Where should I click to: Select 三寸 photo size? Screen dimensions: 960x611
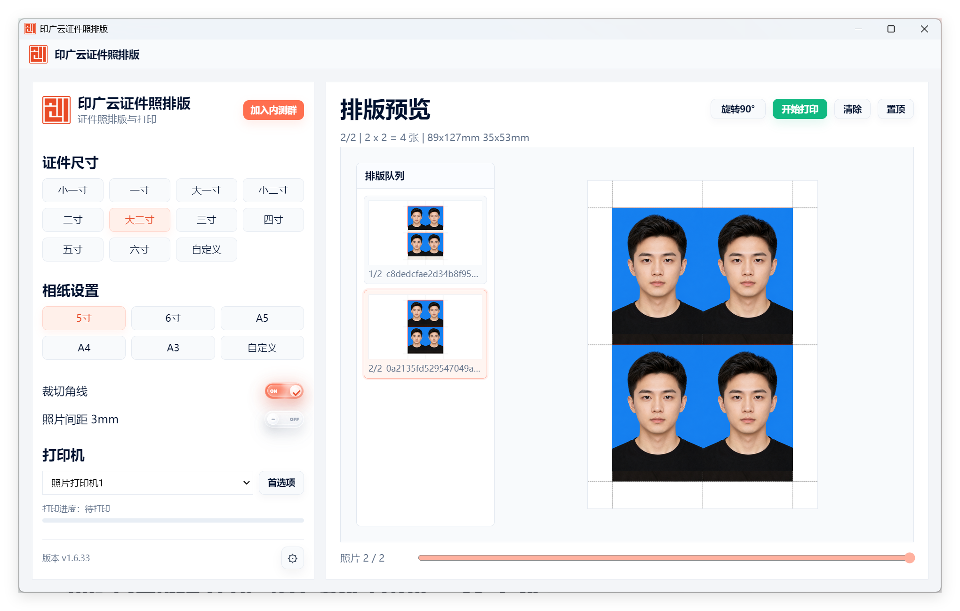(207, 220)
